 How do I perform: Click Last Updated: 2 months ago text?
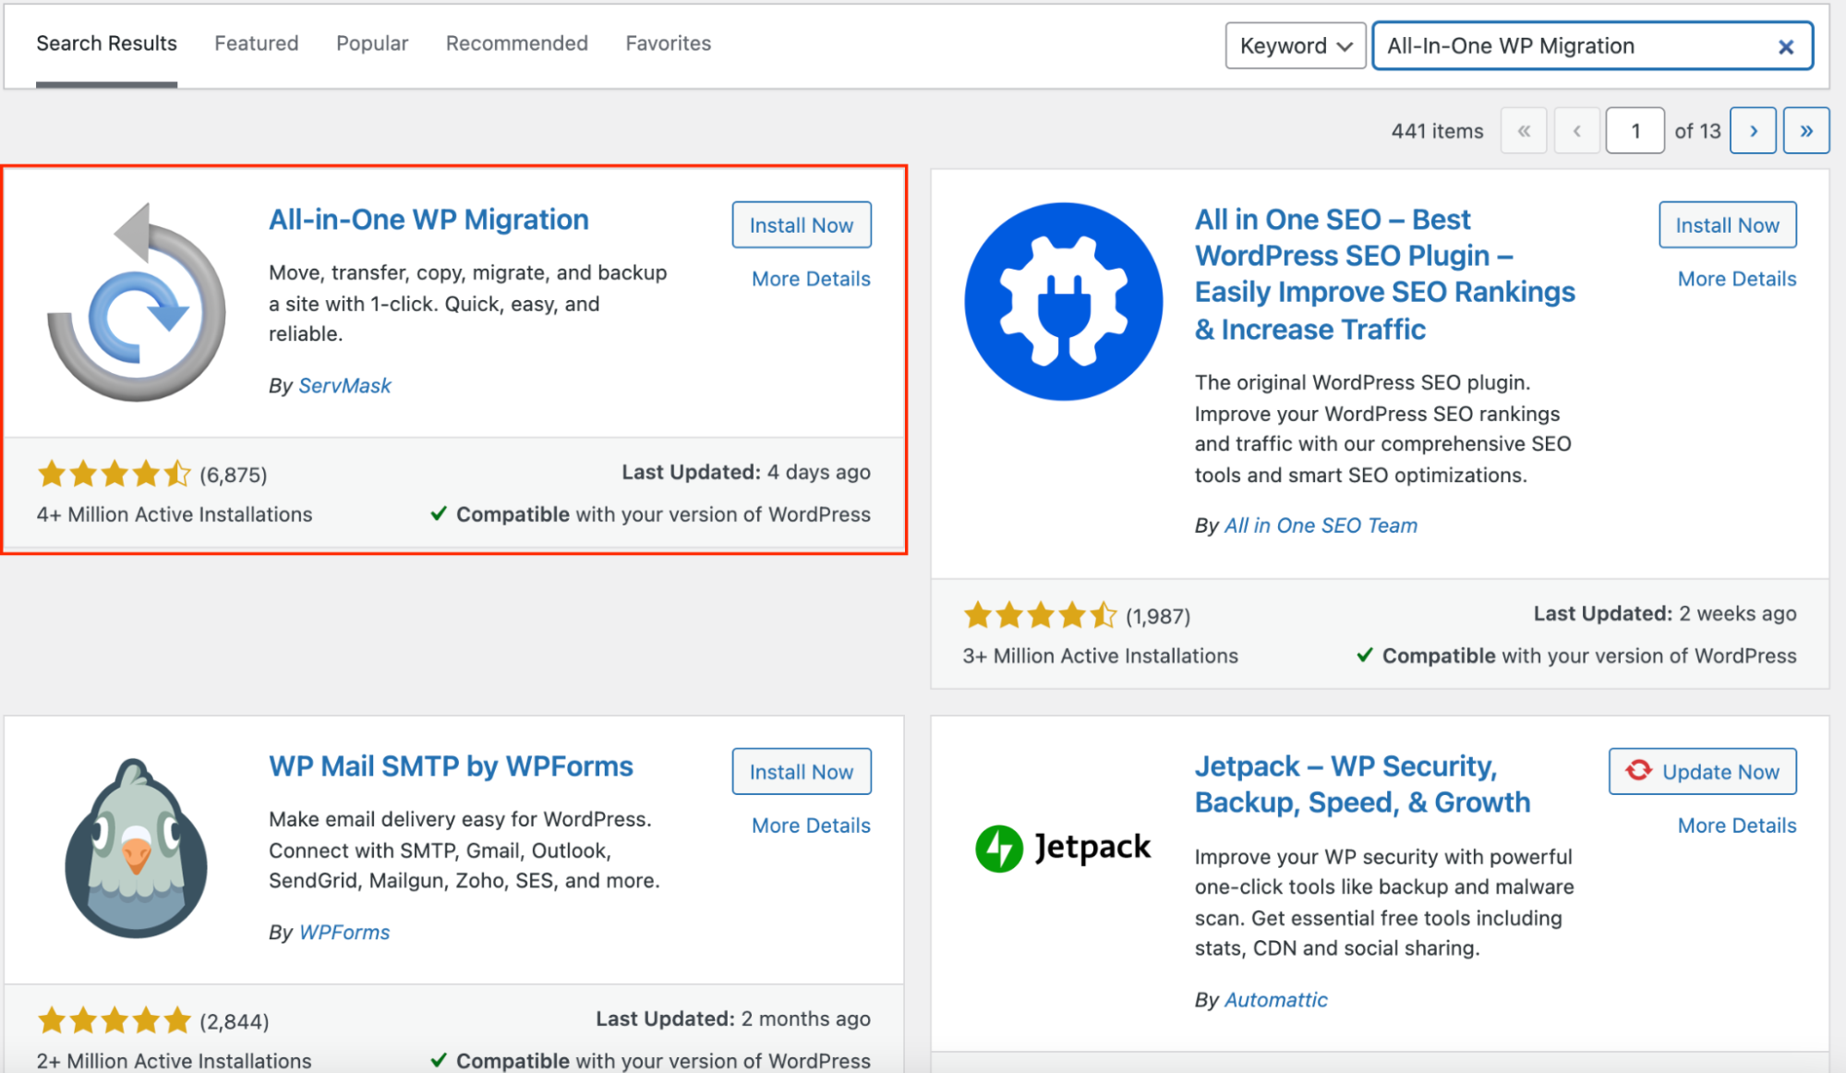733,1019
